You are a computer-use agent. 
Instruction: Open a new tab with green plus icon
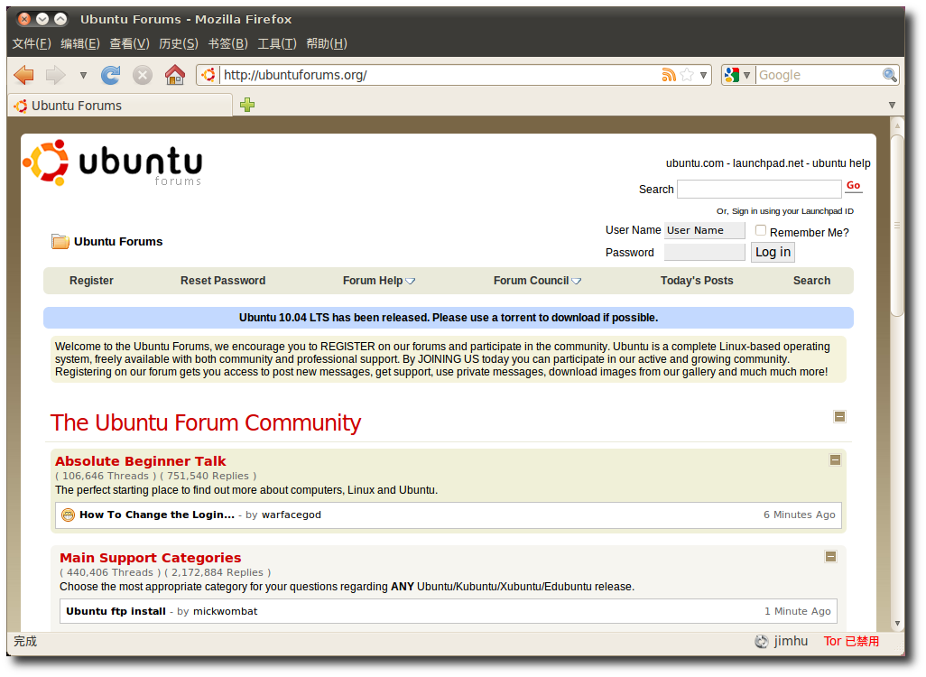point(247,105)
